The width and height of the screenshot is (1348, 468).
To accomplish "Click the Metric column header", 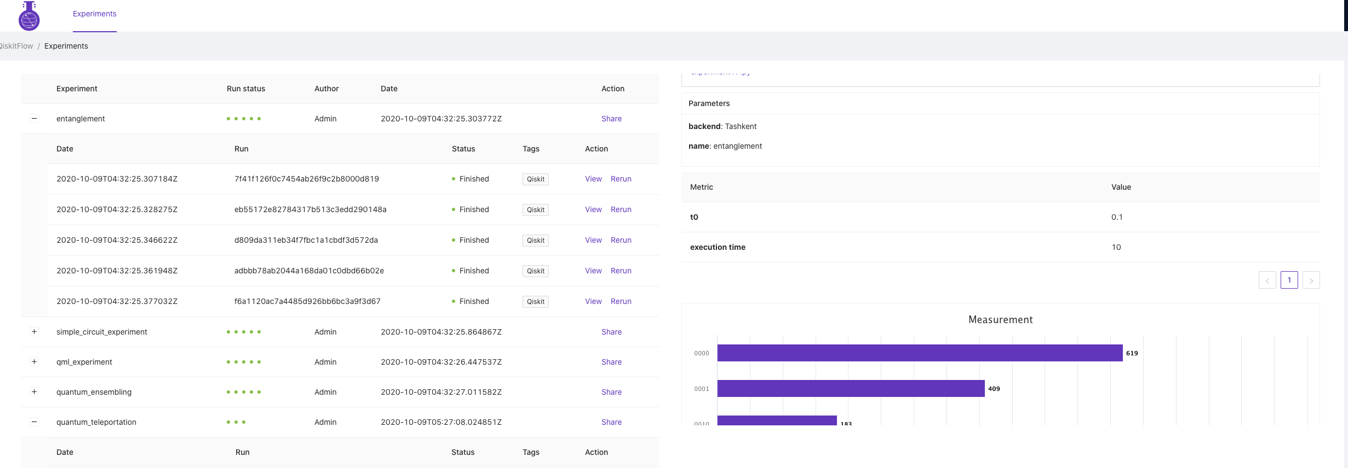I will tap(702, 187).
